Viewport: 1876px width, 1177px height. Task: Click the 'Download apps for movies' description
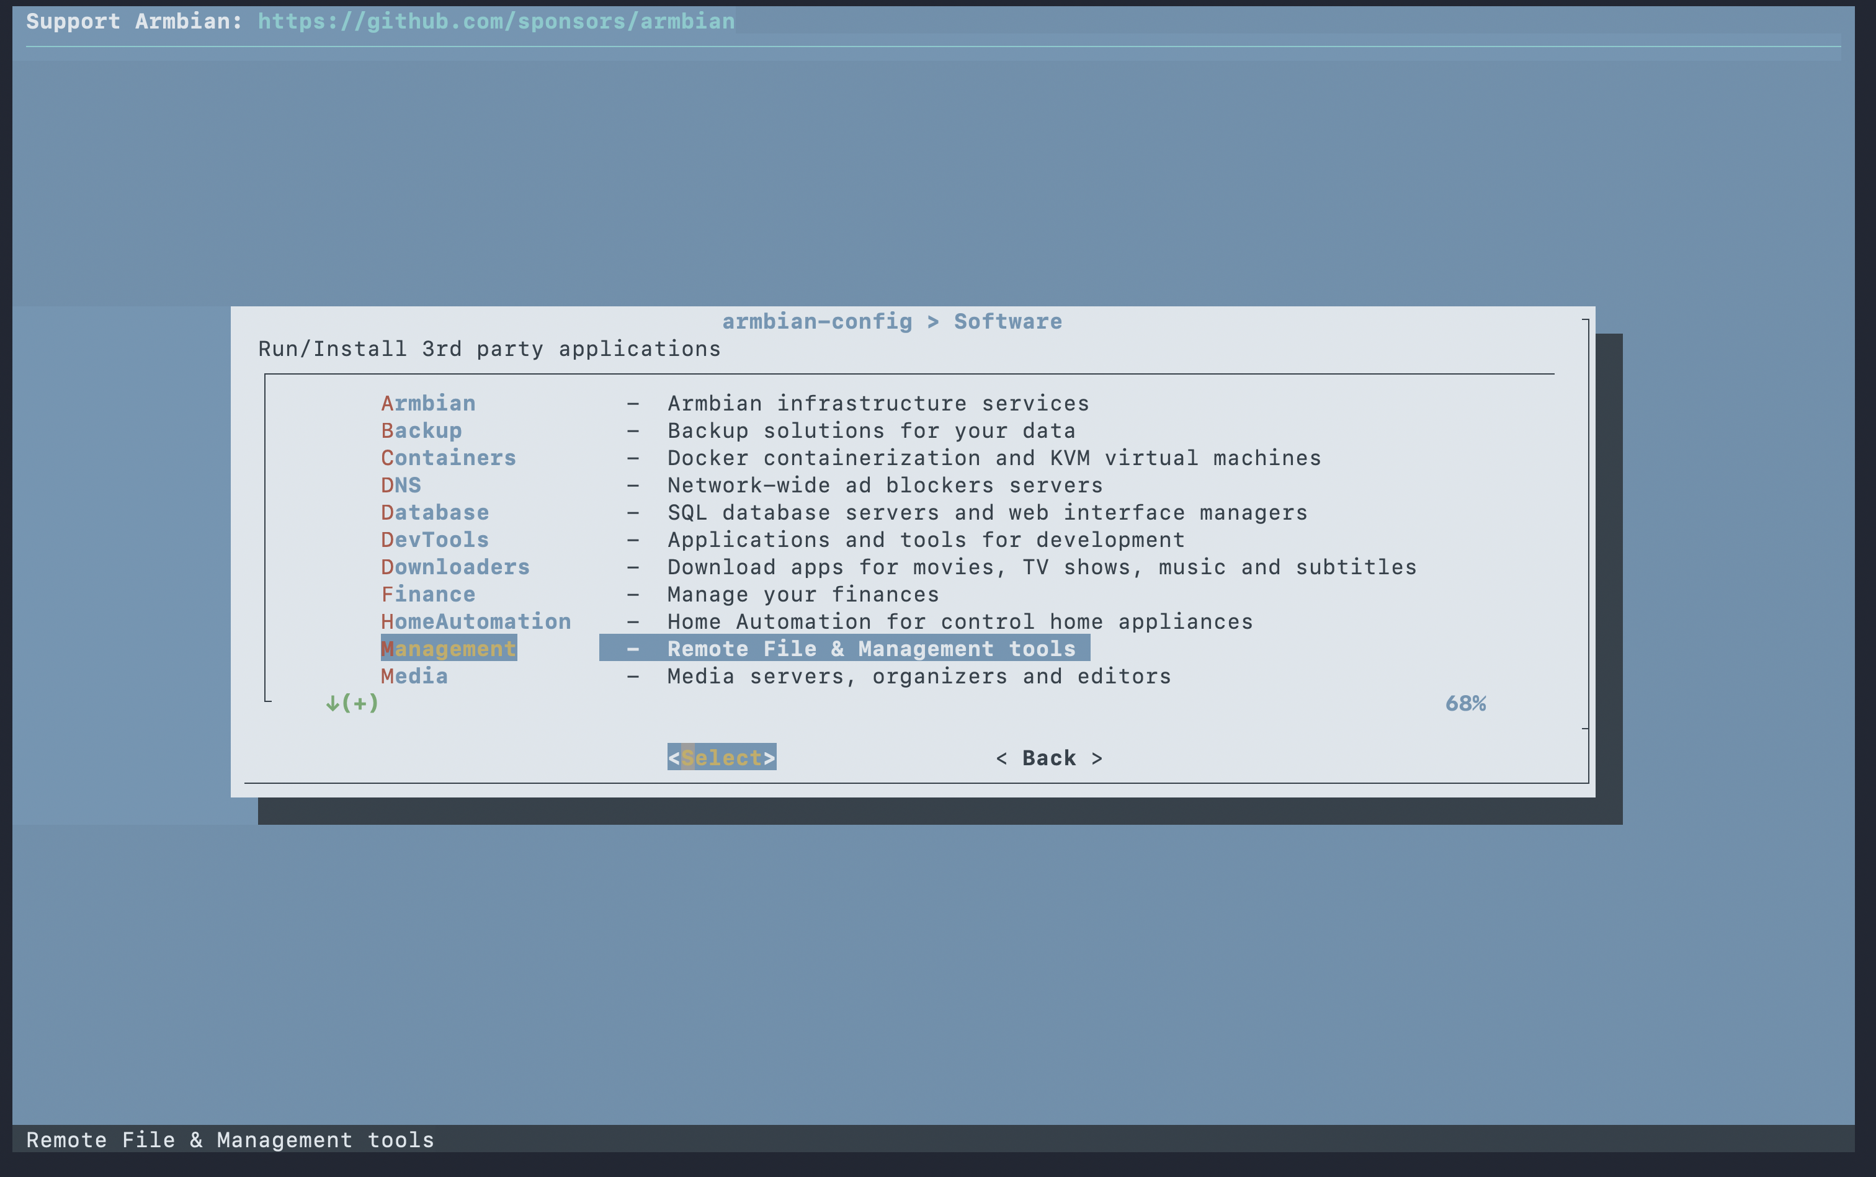click(1042, 567)
